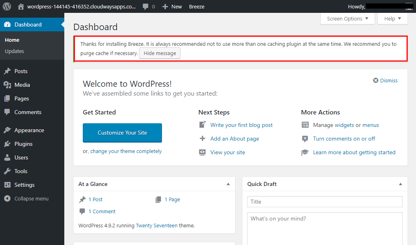
Task: Open the 1 Post link
Action: (x=96, y=199)
